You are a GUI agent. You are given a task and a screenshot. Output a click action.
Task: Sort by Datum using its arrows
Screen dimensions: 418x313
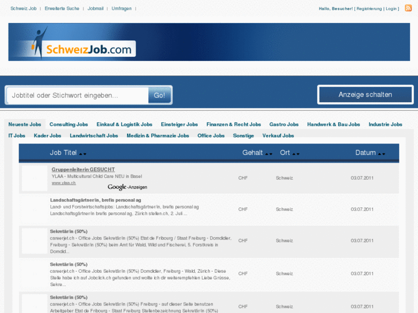tap(382, 154)
